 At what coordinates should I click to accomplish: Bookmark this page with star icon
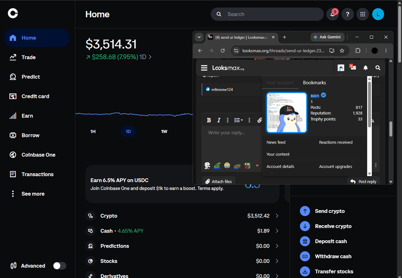(342, 51)
